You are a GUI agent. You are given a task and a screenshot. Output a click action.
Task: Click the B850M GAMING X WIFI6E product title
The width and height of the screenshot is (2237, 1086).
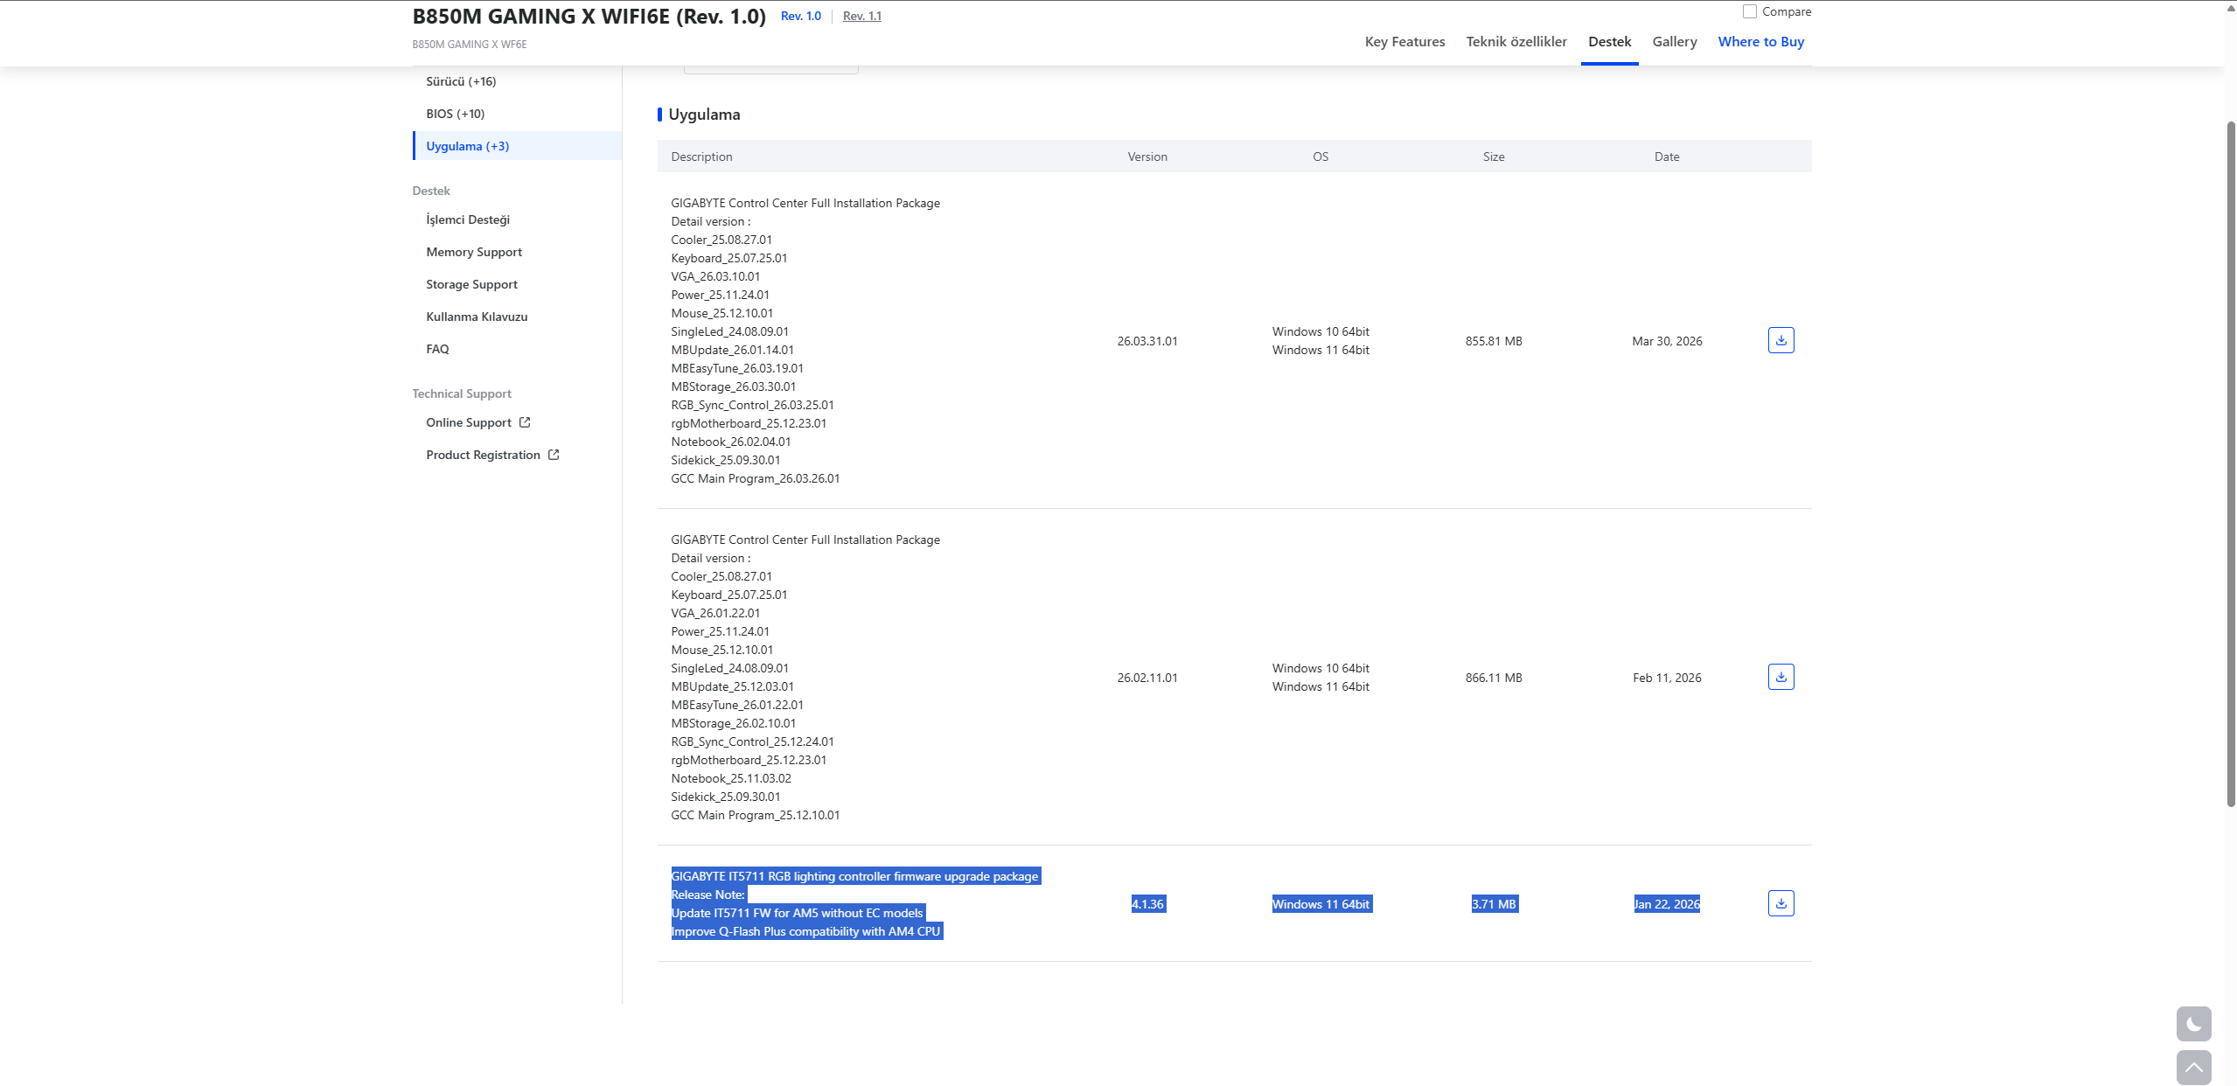click(589, 17)
